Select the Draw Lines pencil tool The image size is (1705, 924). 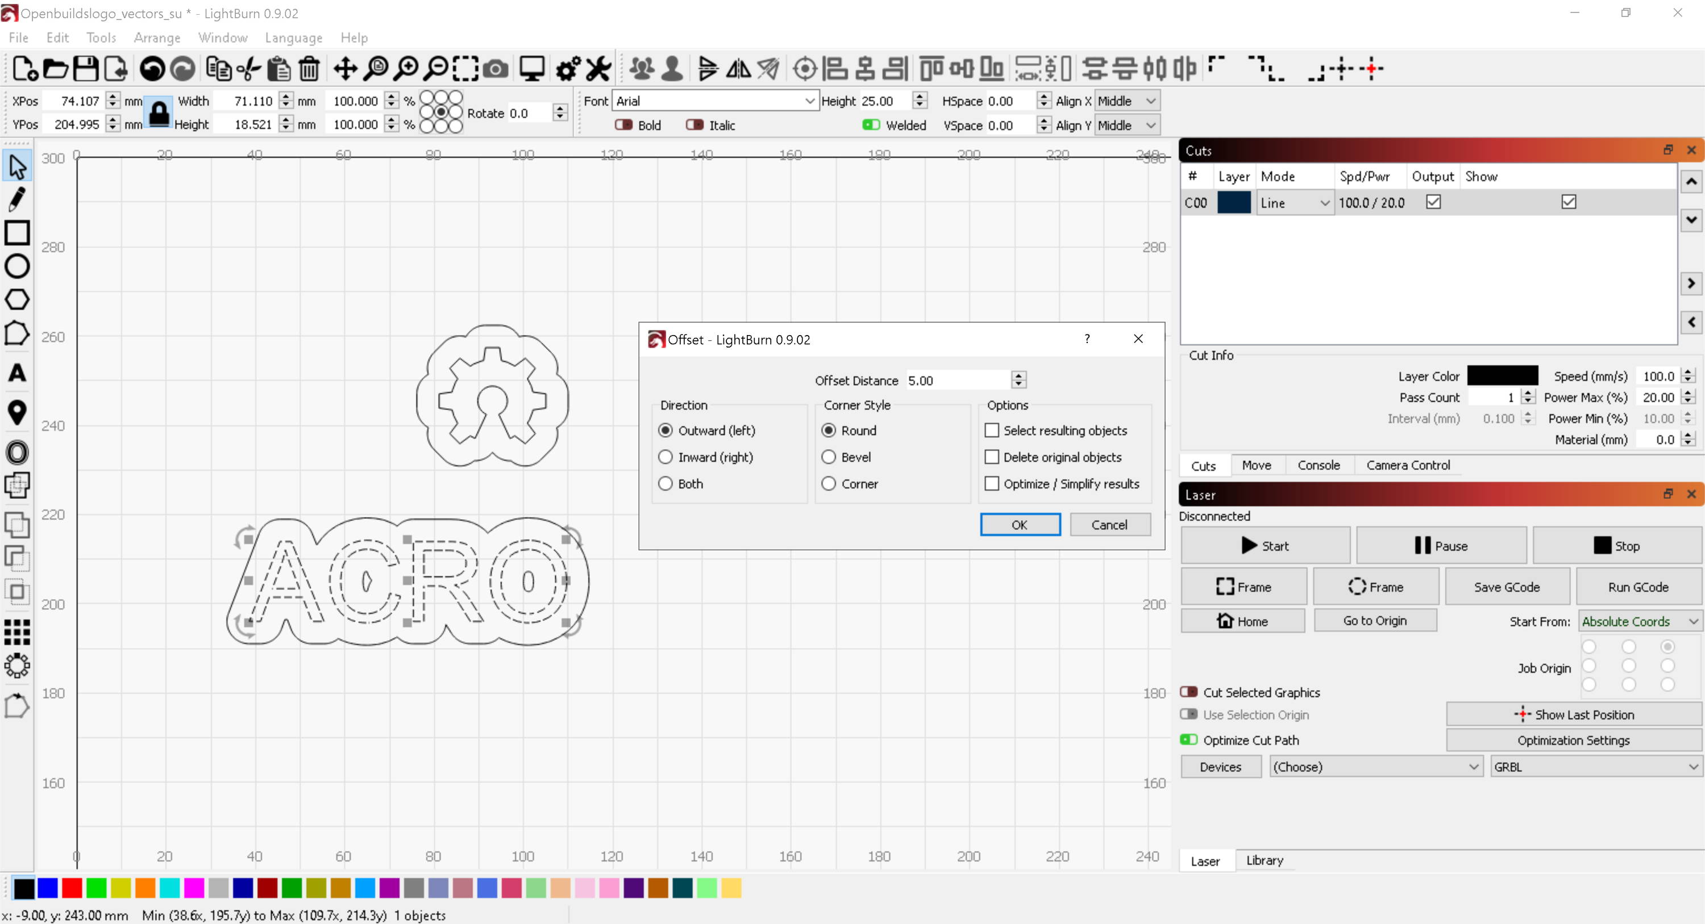[17, 199]
